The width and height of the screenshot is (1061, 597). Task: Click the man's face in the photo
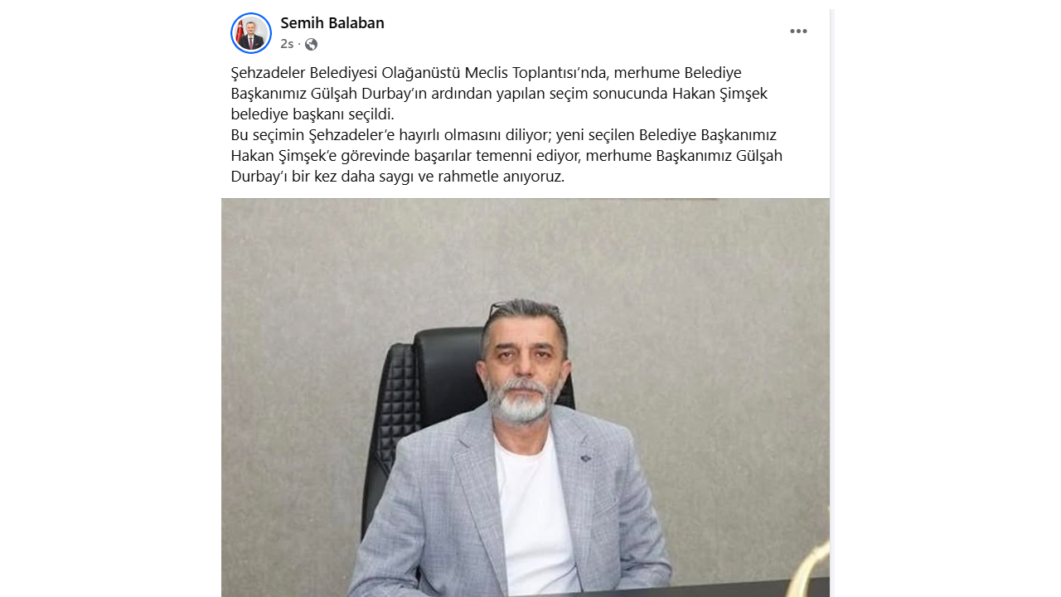(521, 365)
